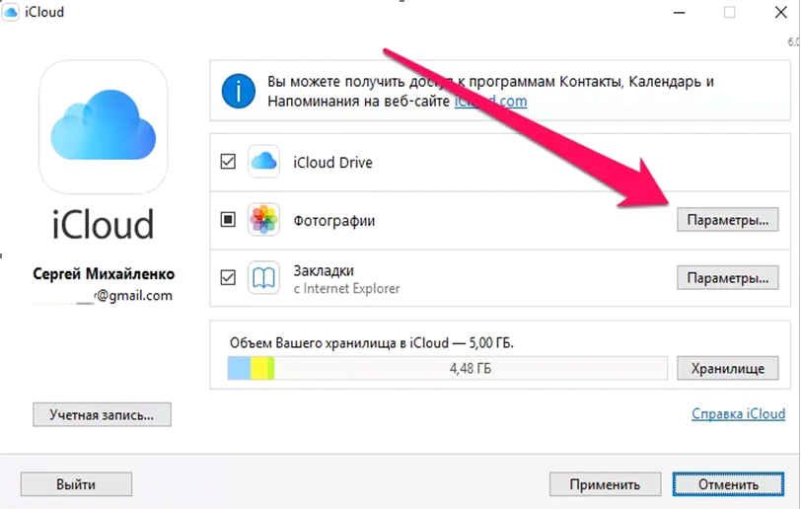Click the storage usage bar
The image size is (801, 509).
448,369
